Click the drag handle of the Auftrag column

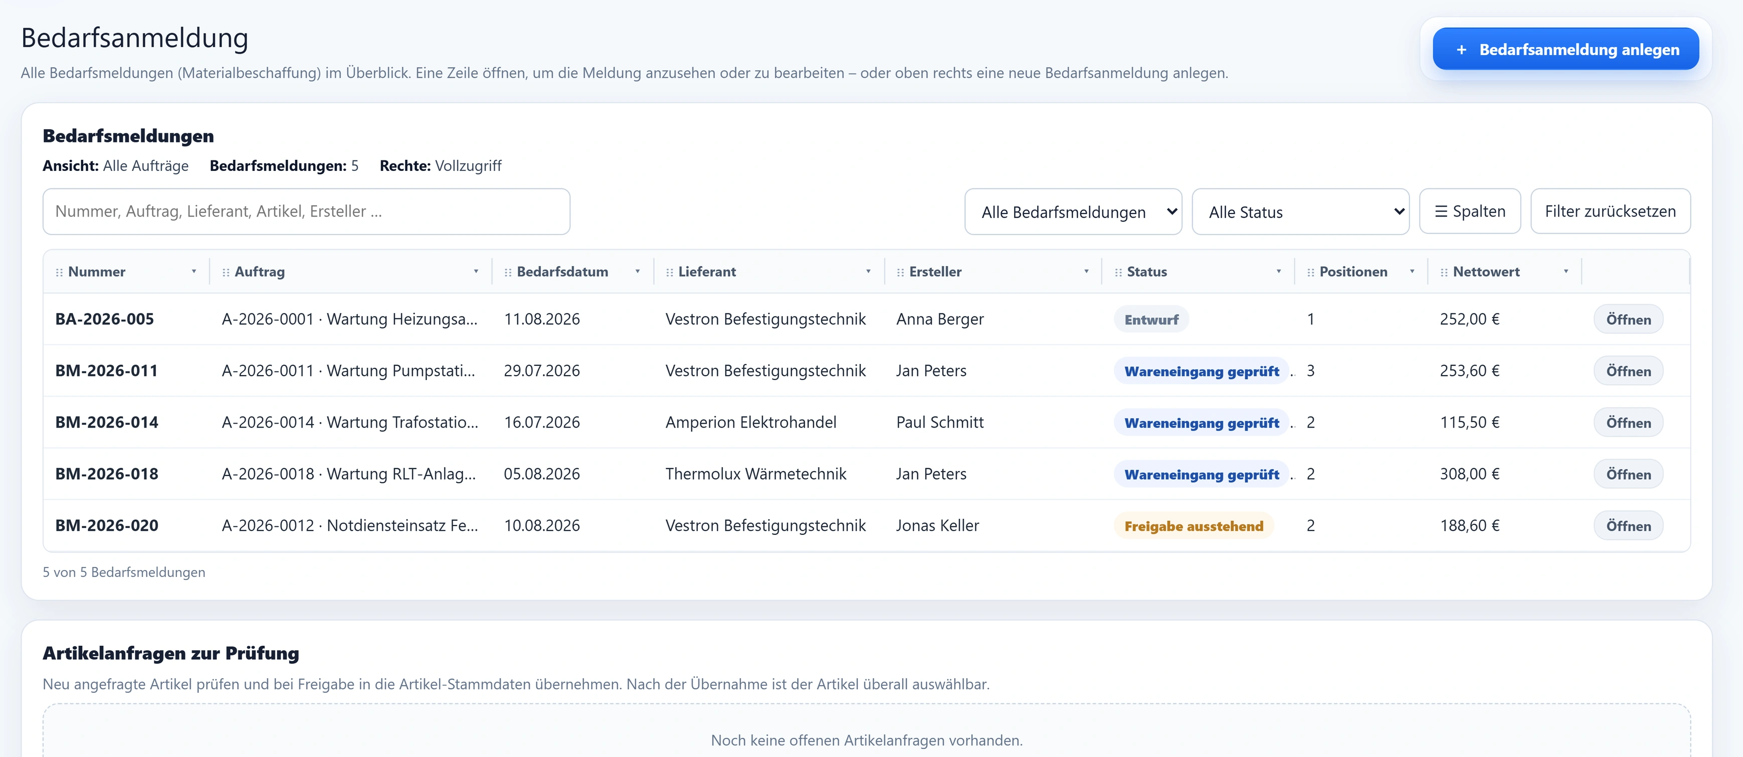coord(226,272)
